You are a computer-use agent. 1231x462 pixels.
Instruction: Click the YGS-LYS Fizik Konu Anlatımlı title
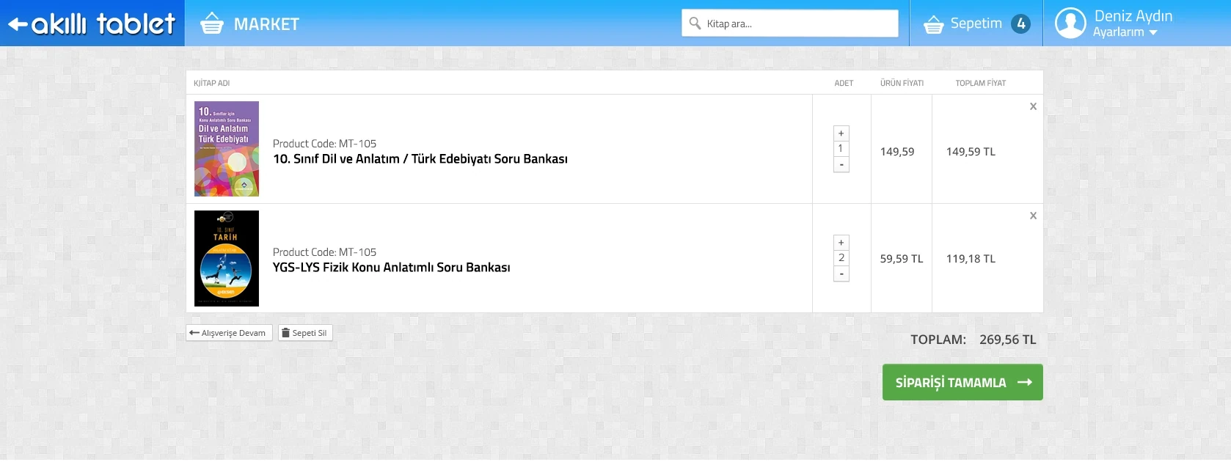tap(392, 268)
